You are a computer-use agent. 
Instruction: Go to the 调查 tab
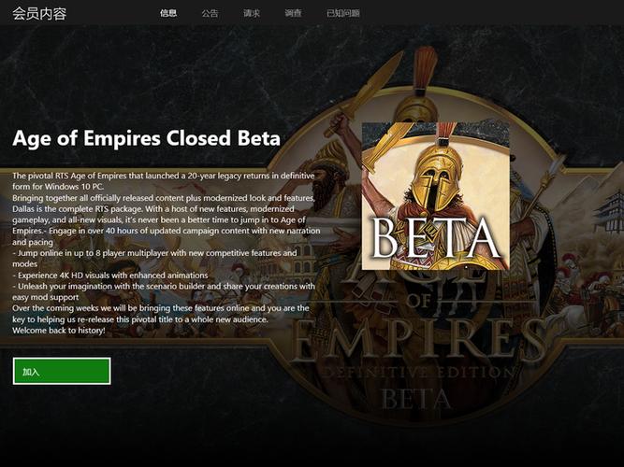point(294,13)
